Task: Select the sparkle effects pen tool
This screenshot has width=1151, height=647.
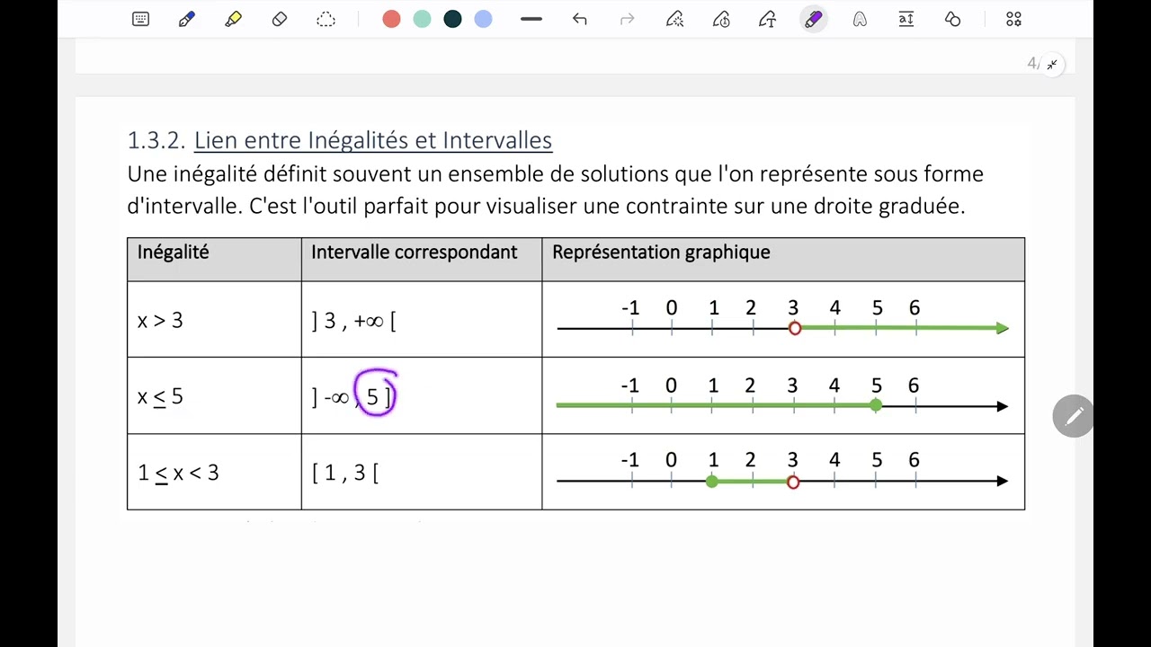Action: pos(674,19)
